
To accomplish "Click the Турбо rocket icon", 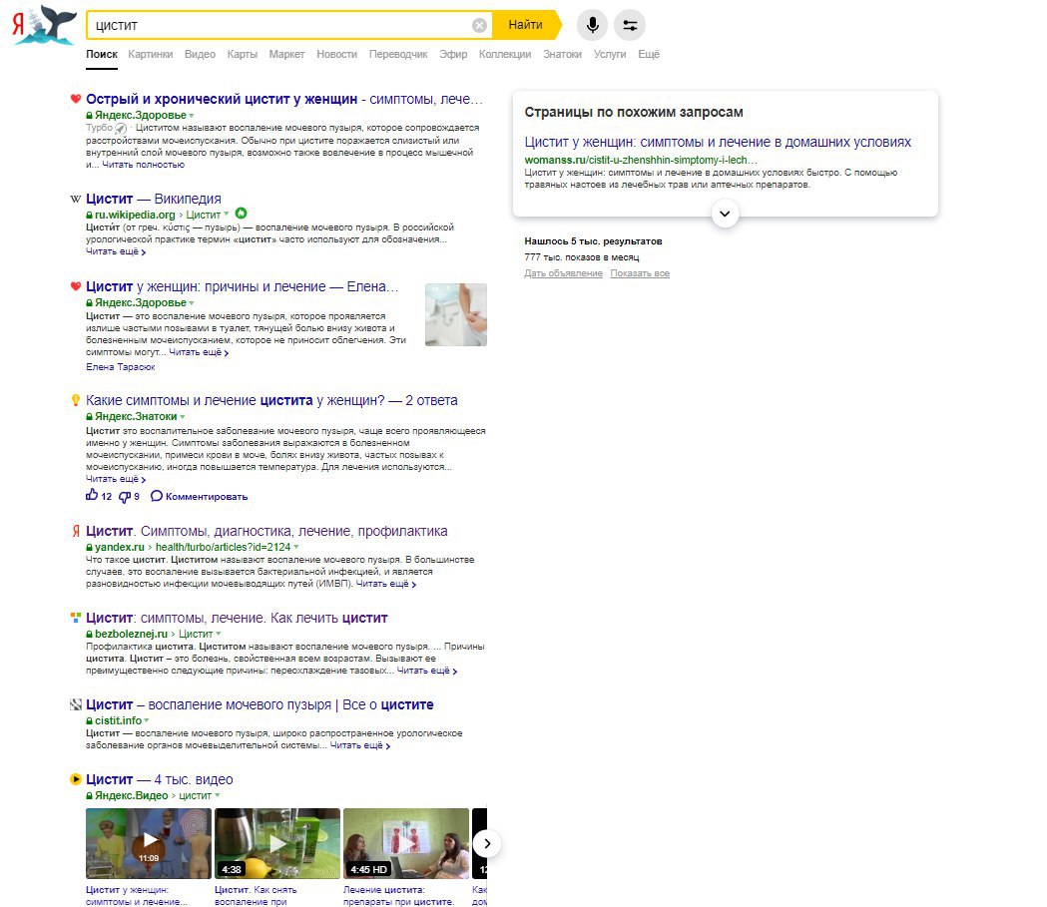I will tap(120, 128).
